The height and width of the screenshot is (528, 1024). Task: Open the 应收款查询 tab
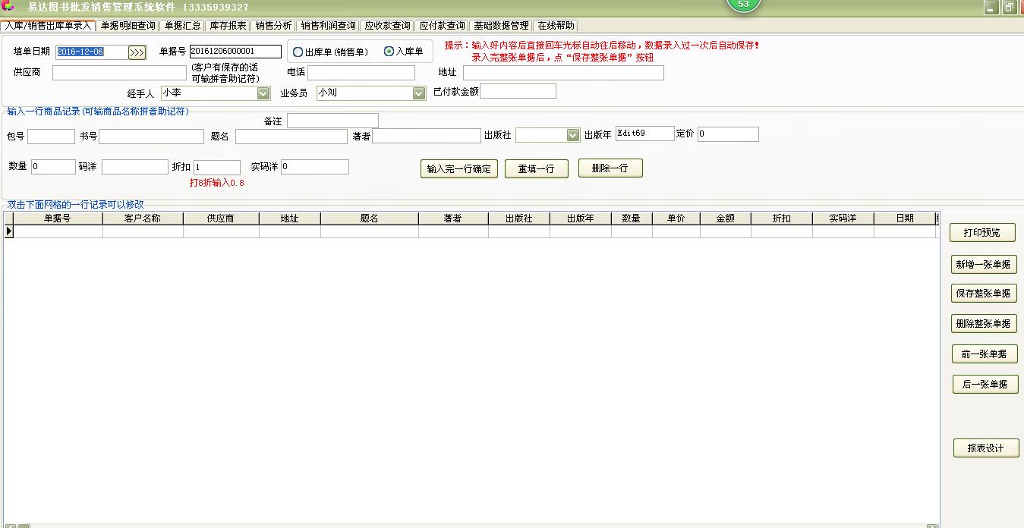[387, 26]
